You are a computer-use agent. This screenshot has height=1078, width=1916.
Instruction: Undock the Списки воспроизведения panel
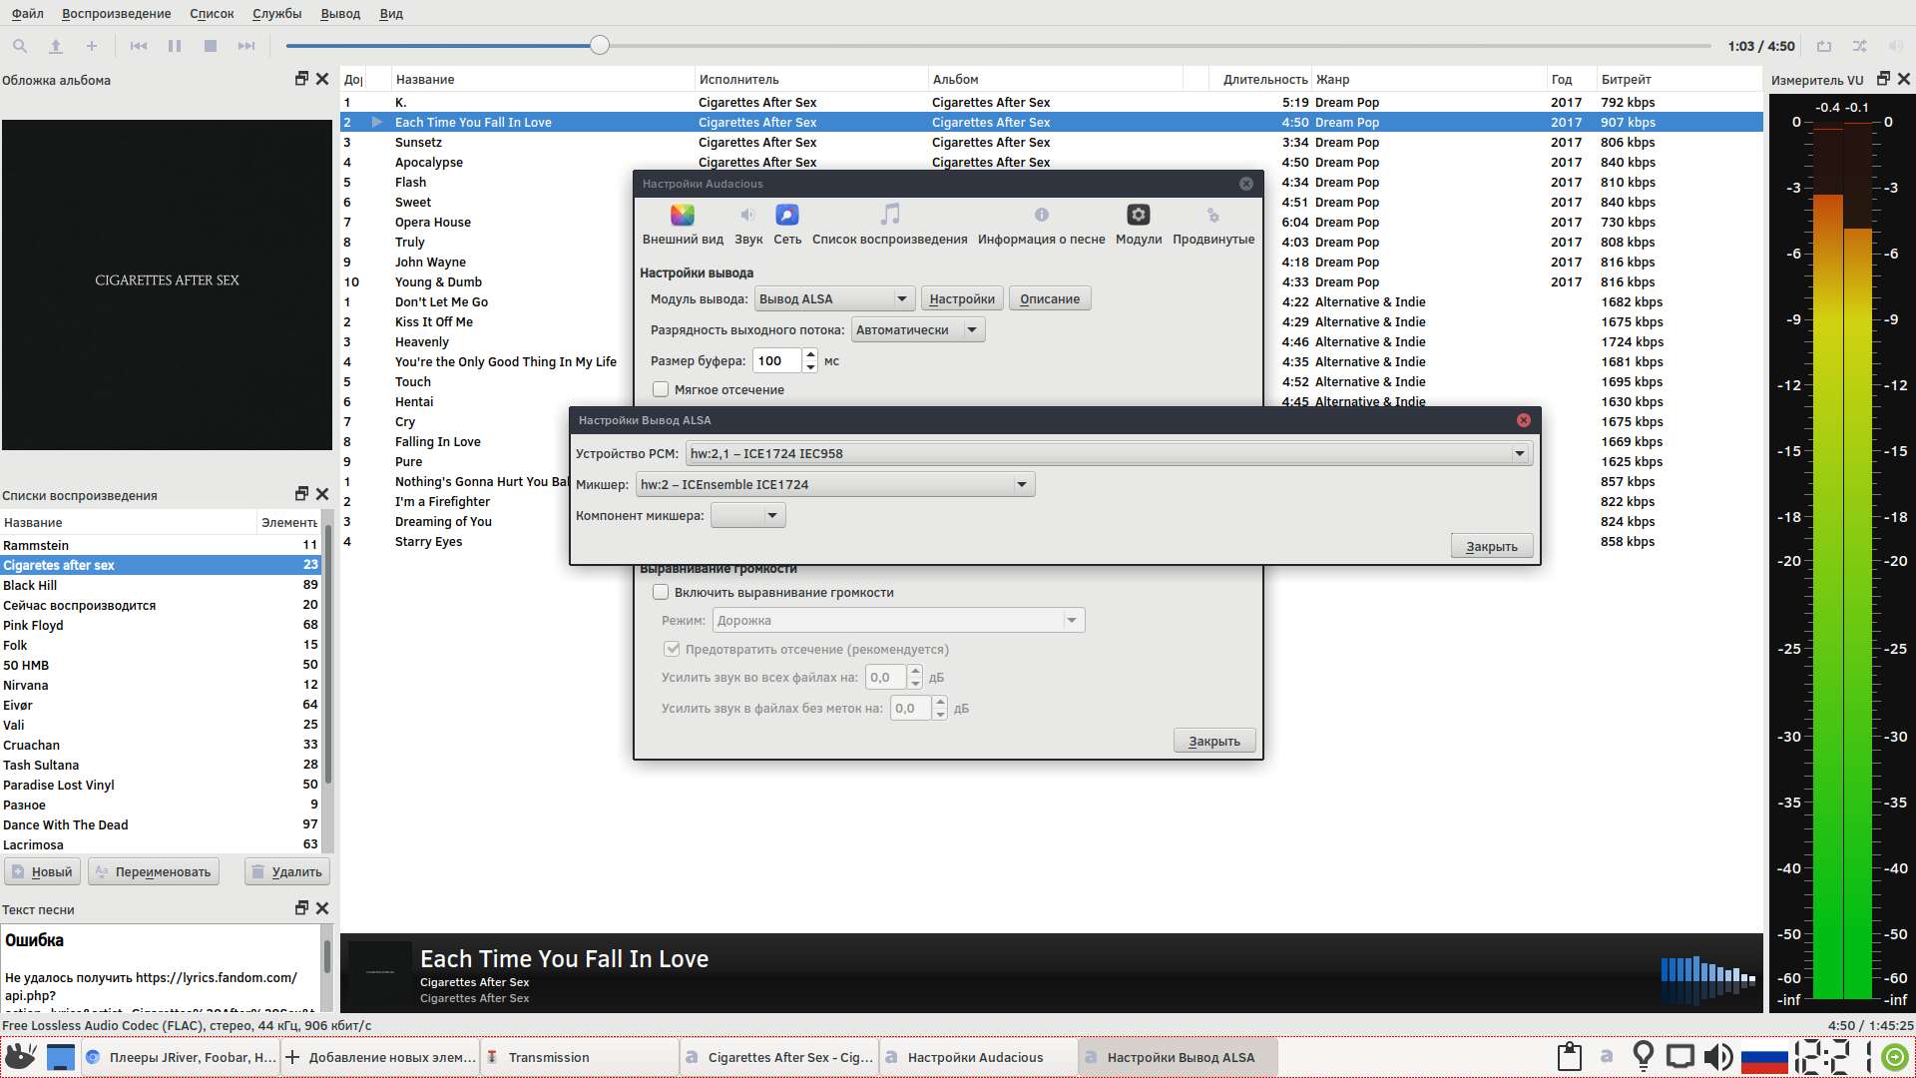[301, 494]
